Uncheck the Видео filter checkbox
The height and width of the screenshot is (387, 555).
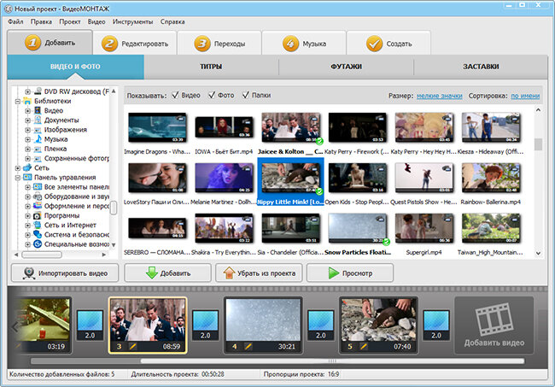[x=175, y=95]
